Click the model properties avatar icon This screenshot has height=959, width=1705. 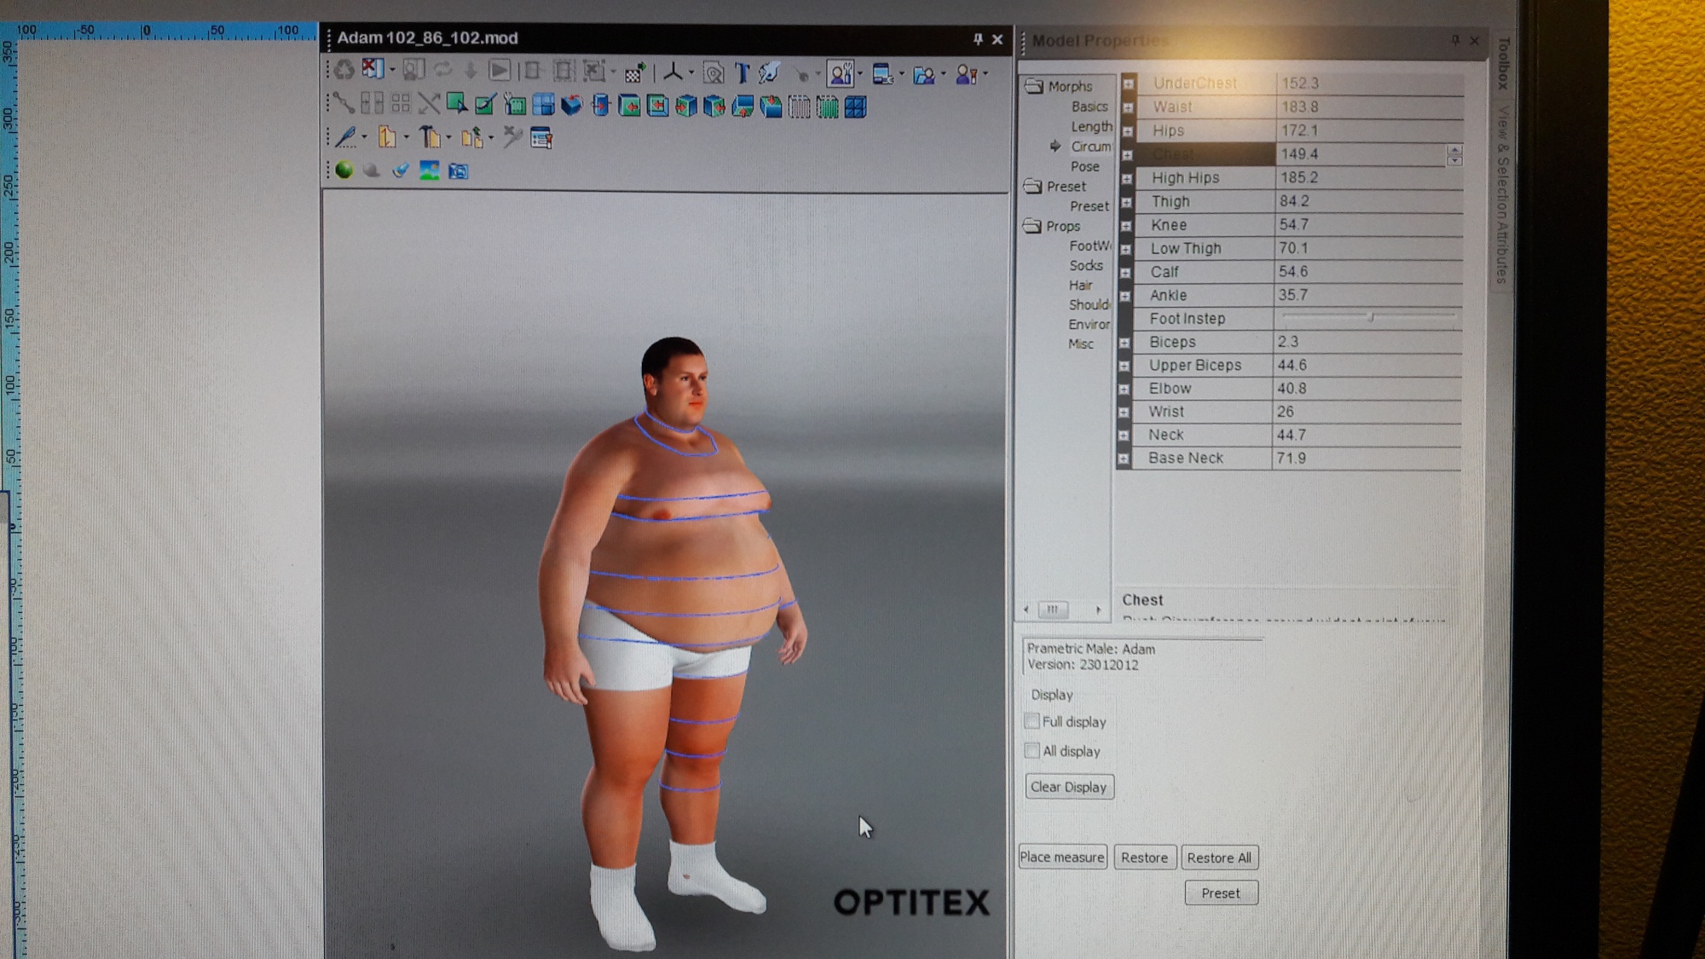(x=841, y=73)
